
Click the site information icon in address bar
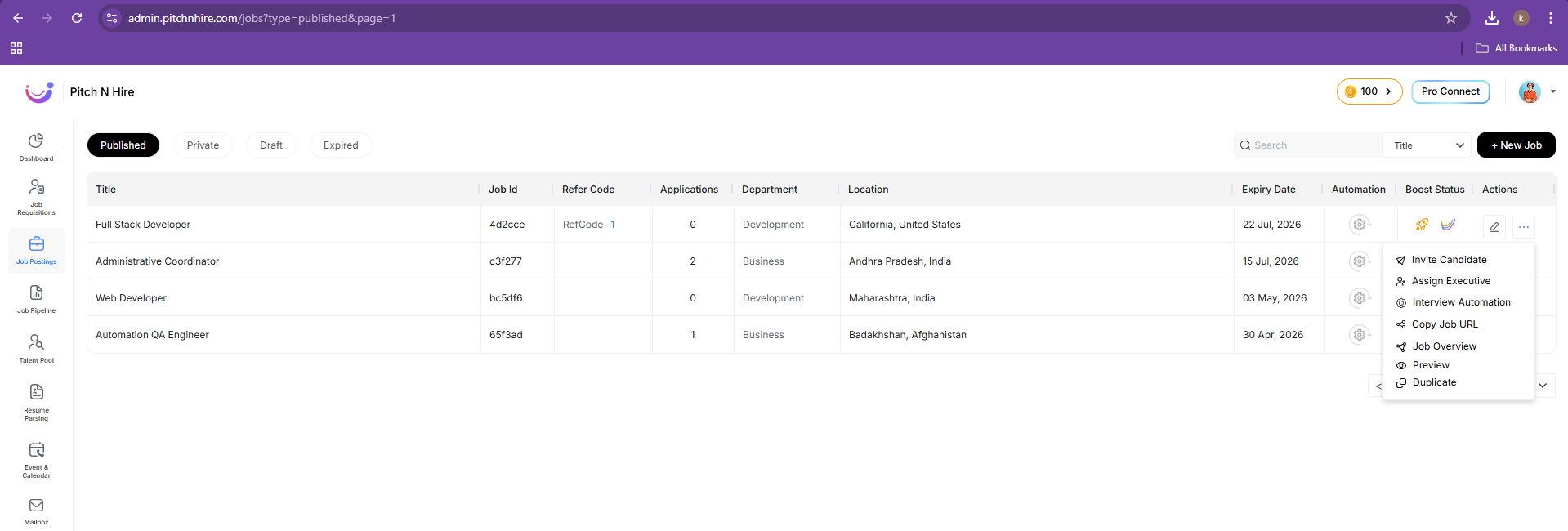(112, 18)
